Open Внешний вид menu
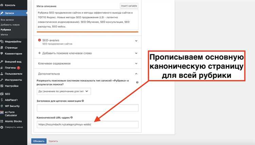Image resolution: width=255 pixels, height=145 pixels. (13, 62)
